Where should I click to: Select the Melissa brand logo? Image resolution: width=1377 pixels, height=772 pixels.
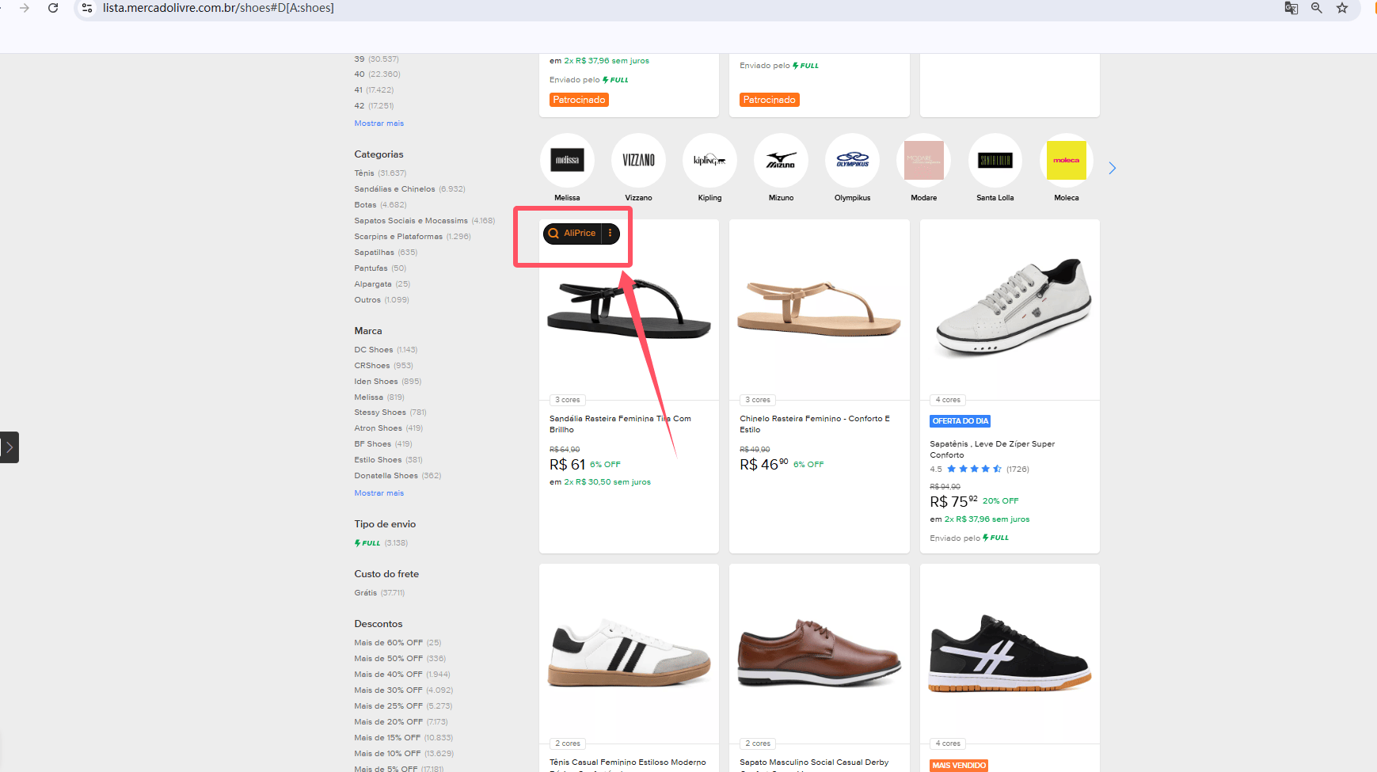(567, 160)
